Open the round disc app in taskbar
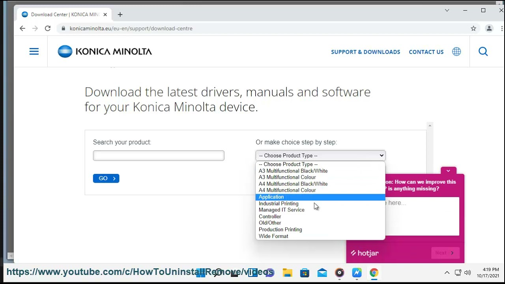Viewport: 505px width, 284px height. (339, 273)
